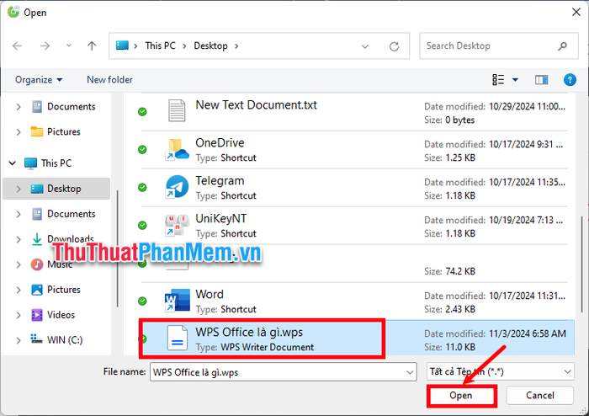Select Documents under This PC
Viewport: 589px width, 416px height.
click(71, 214)
